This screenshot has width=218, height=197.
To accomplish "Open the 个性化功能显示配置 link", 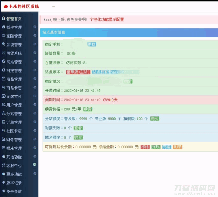I will (x=107, y=19).
